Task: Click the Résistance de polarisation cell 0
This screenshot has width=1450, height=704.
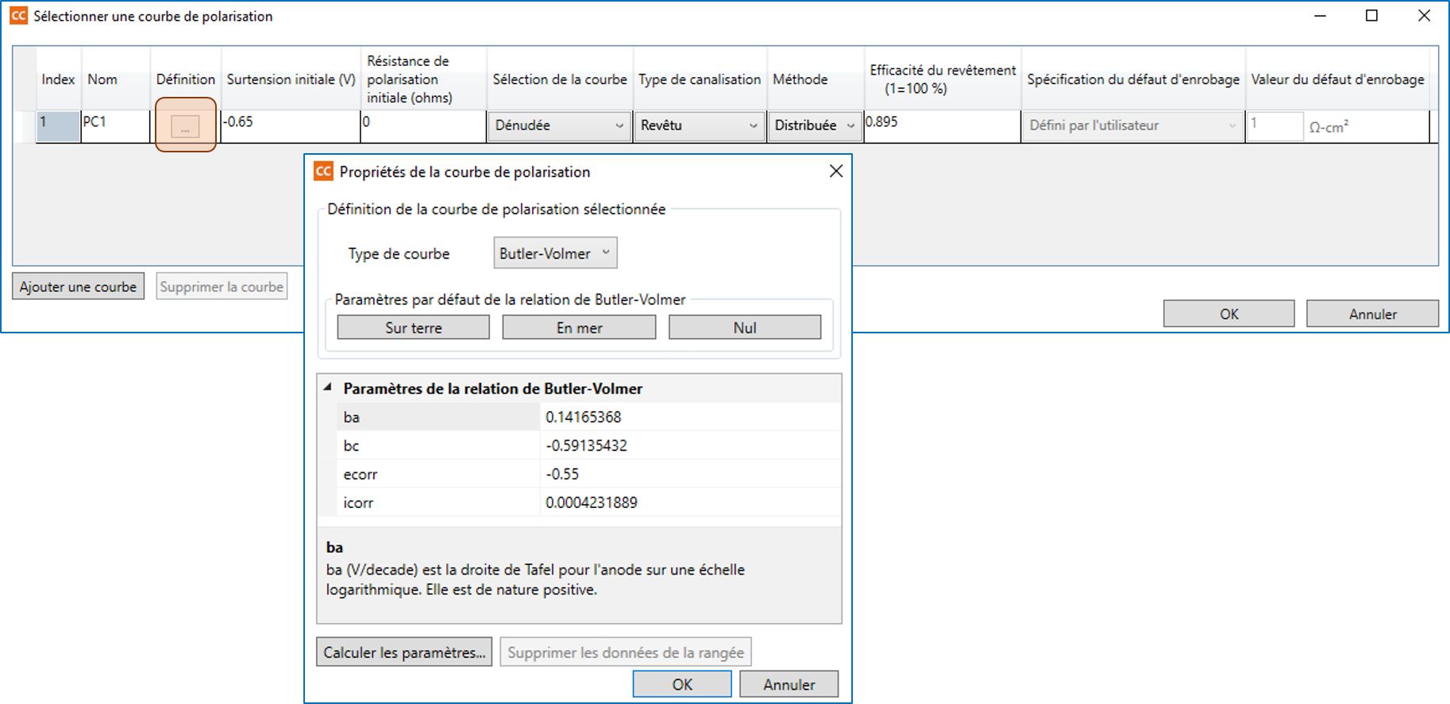Action: click(x=423, y=126)
